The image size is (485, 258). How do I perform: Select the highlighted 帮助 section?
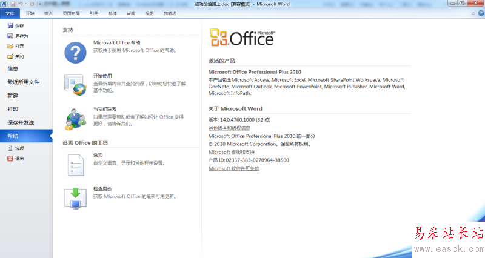[26, 136]
